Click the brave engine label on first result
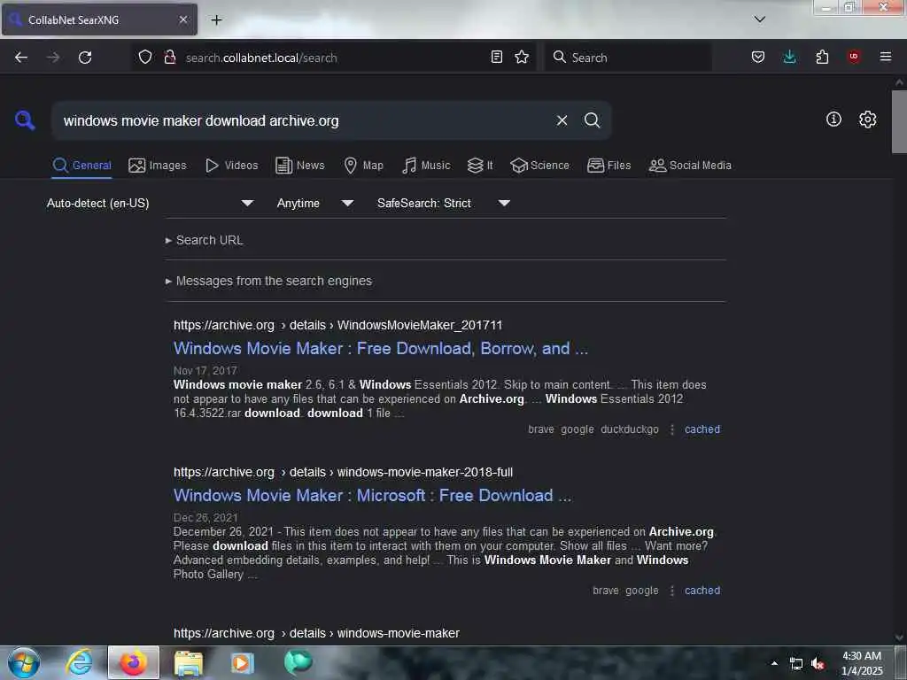 click(x=541, y=429)
